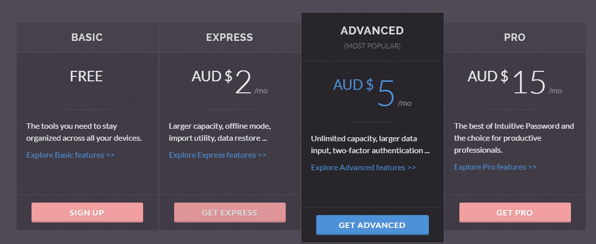
Task: Click the Basic plan description text
Action: 84,132
